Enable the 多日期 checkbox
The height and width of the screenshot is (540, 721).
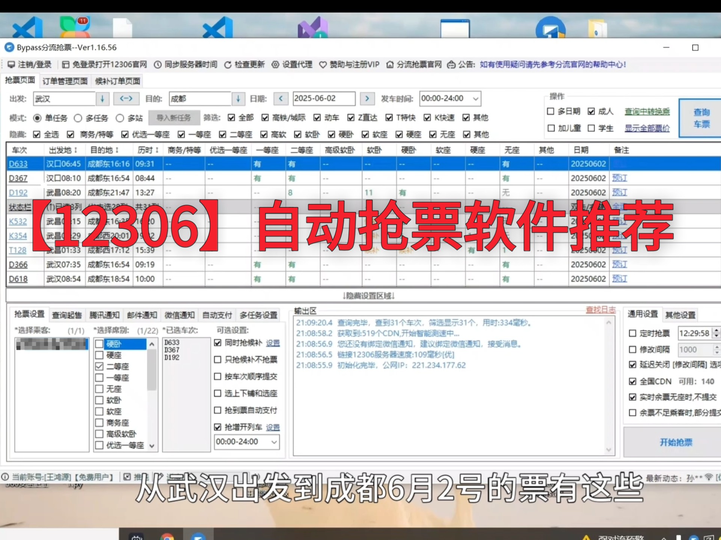551,111
